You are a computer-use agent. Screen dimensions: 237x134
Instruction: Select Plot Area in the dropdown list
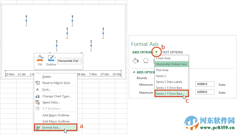coord(172,70)
